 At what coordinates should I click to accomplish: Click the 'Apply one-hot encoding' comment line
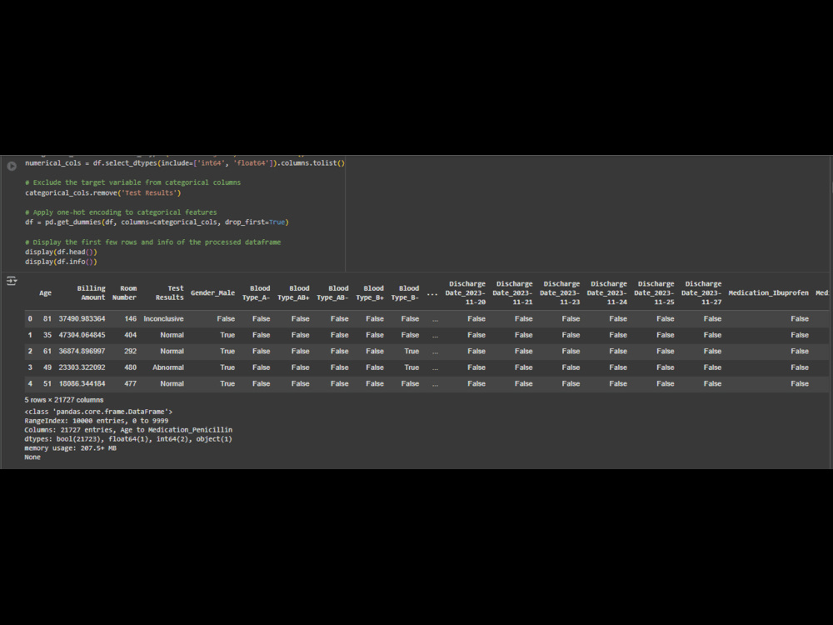click(x=121, y=212)
